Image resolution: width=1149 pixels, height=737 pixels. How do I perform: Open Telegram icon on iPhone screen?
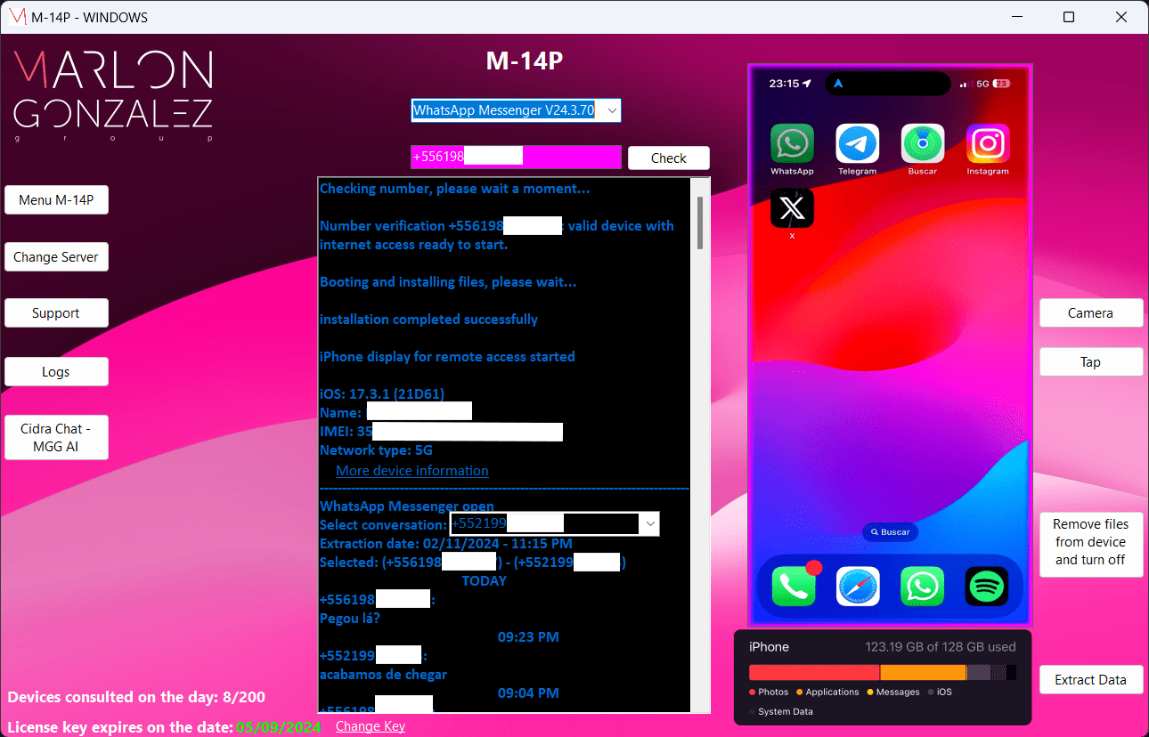tap(857, 143)
